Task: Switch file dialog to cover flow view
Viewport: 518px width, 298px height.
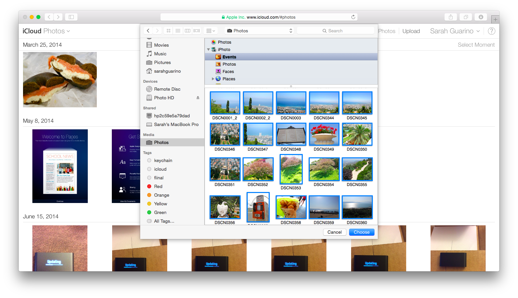Action: click(197, 31)
